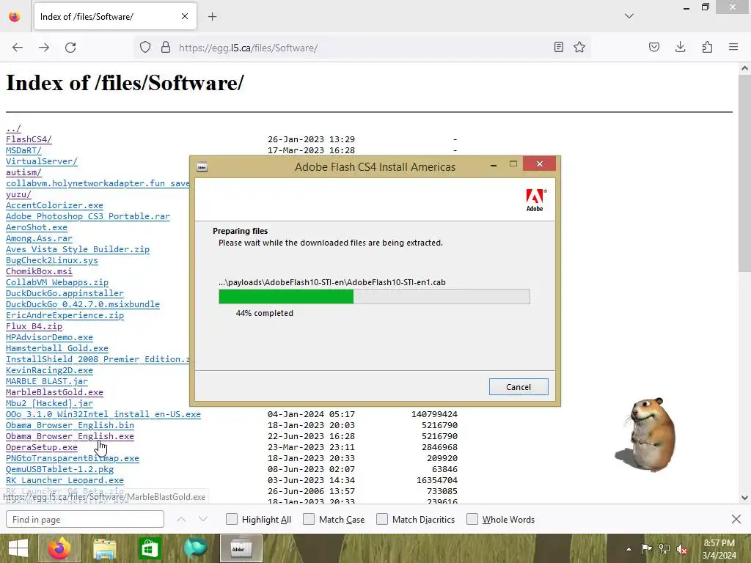
Task: Download QemuUSBTablet-1.2.pkg
Action: pos(60,470)
